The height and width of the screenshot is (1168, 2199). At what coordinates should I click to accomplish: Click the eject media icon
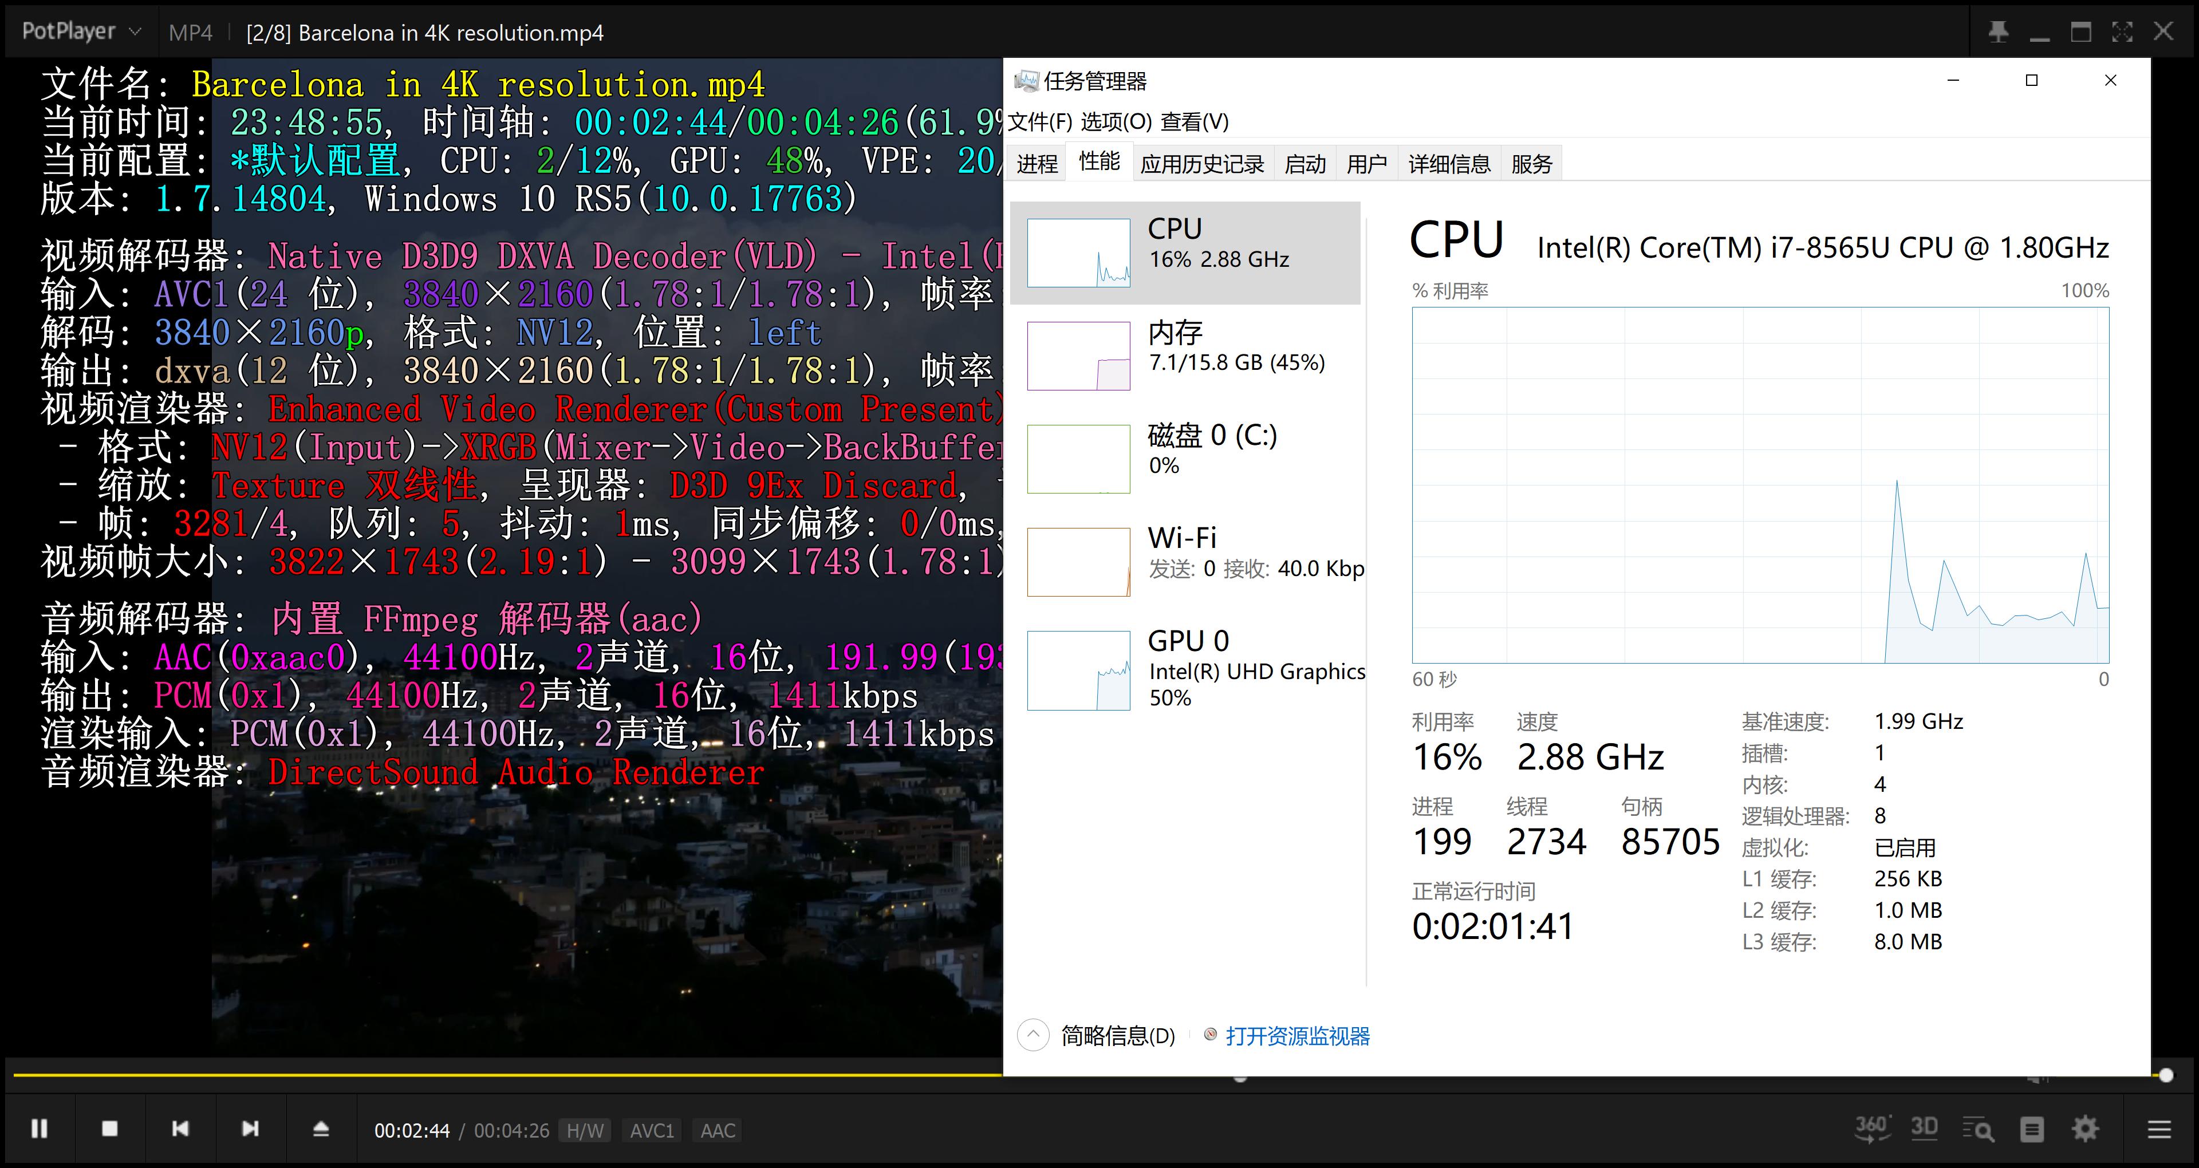click(321, 1128)
